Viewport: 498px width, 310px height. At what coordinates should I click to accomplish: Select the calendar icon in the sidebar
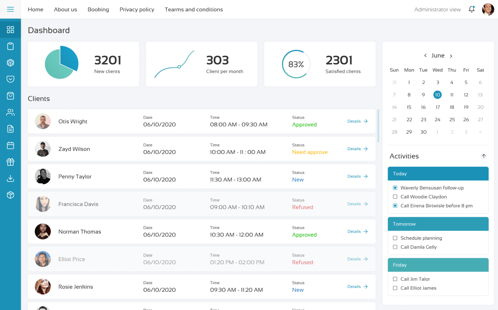coord(10,145)
